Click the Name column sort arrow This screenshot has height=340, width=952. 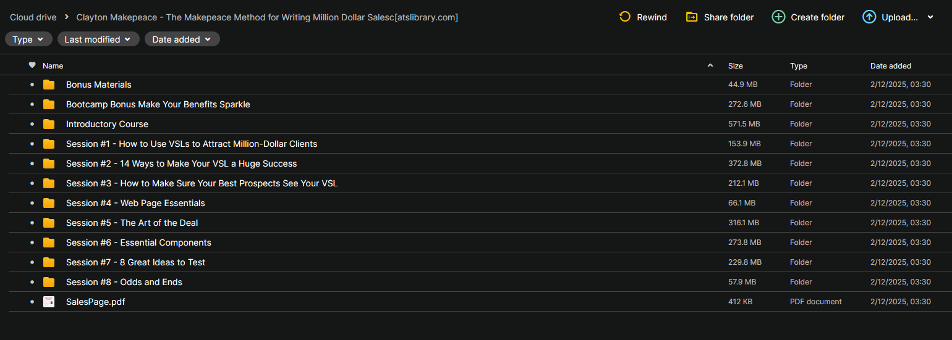point(710,65)
